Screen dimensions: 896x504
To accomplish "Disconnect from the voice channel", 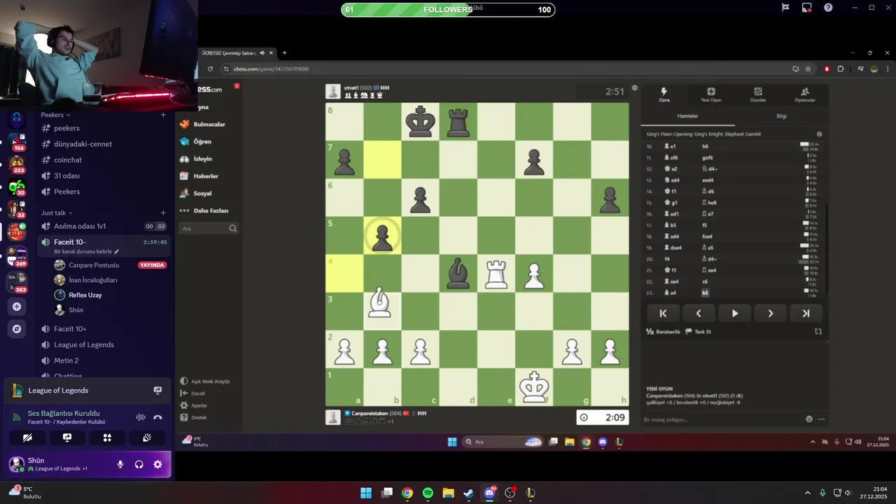I will (157, 417).
